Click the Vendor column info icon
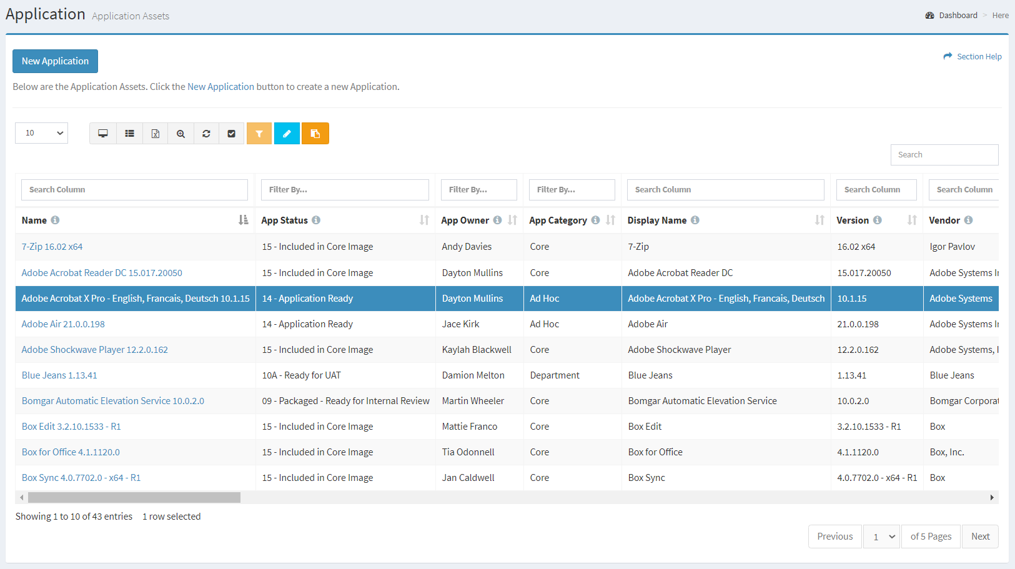The width and height of the screenshot is (1015, 569). (968, 220)
